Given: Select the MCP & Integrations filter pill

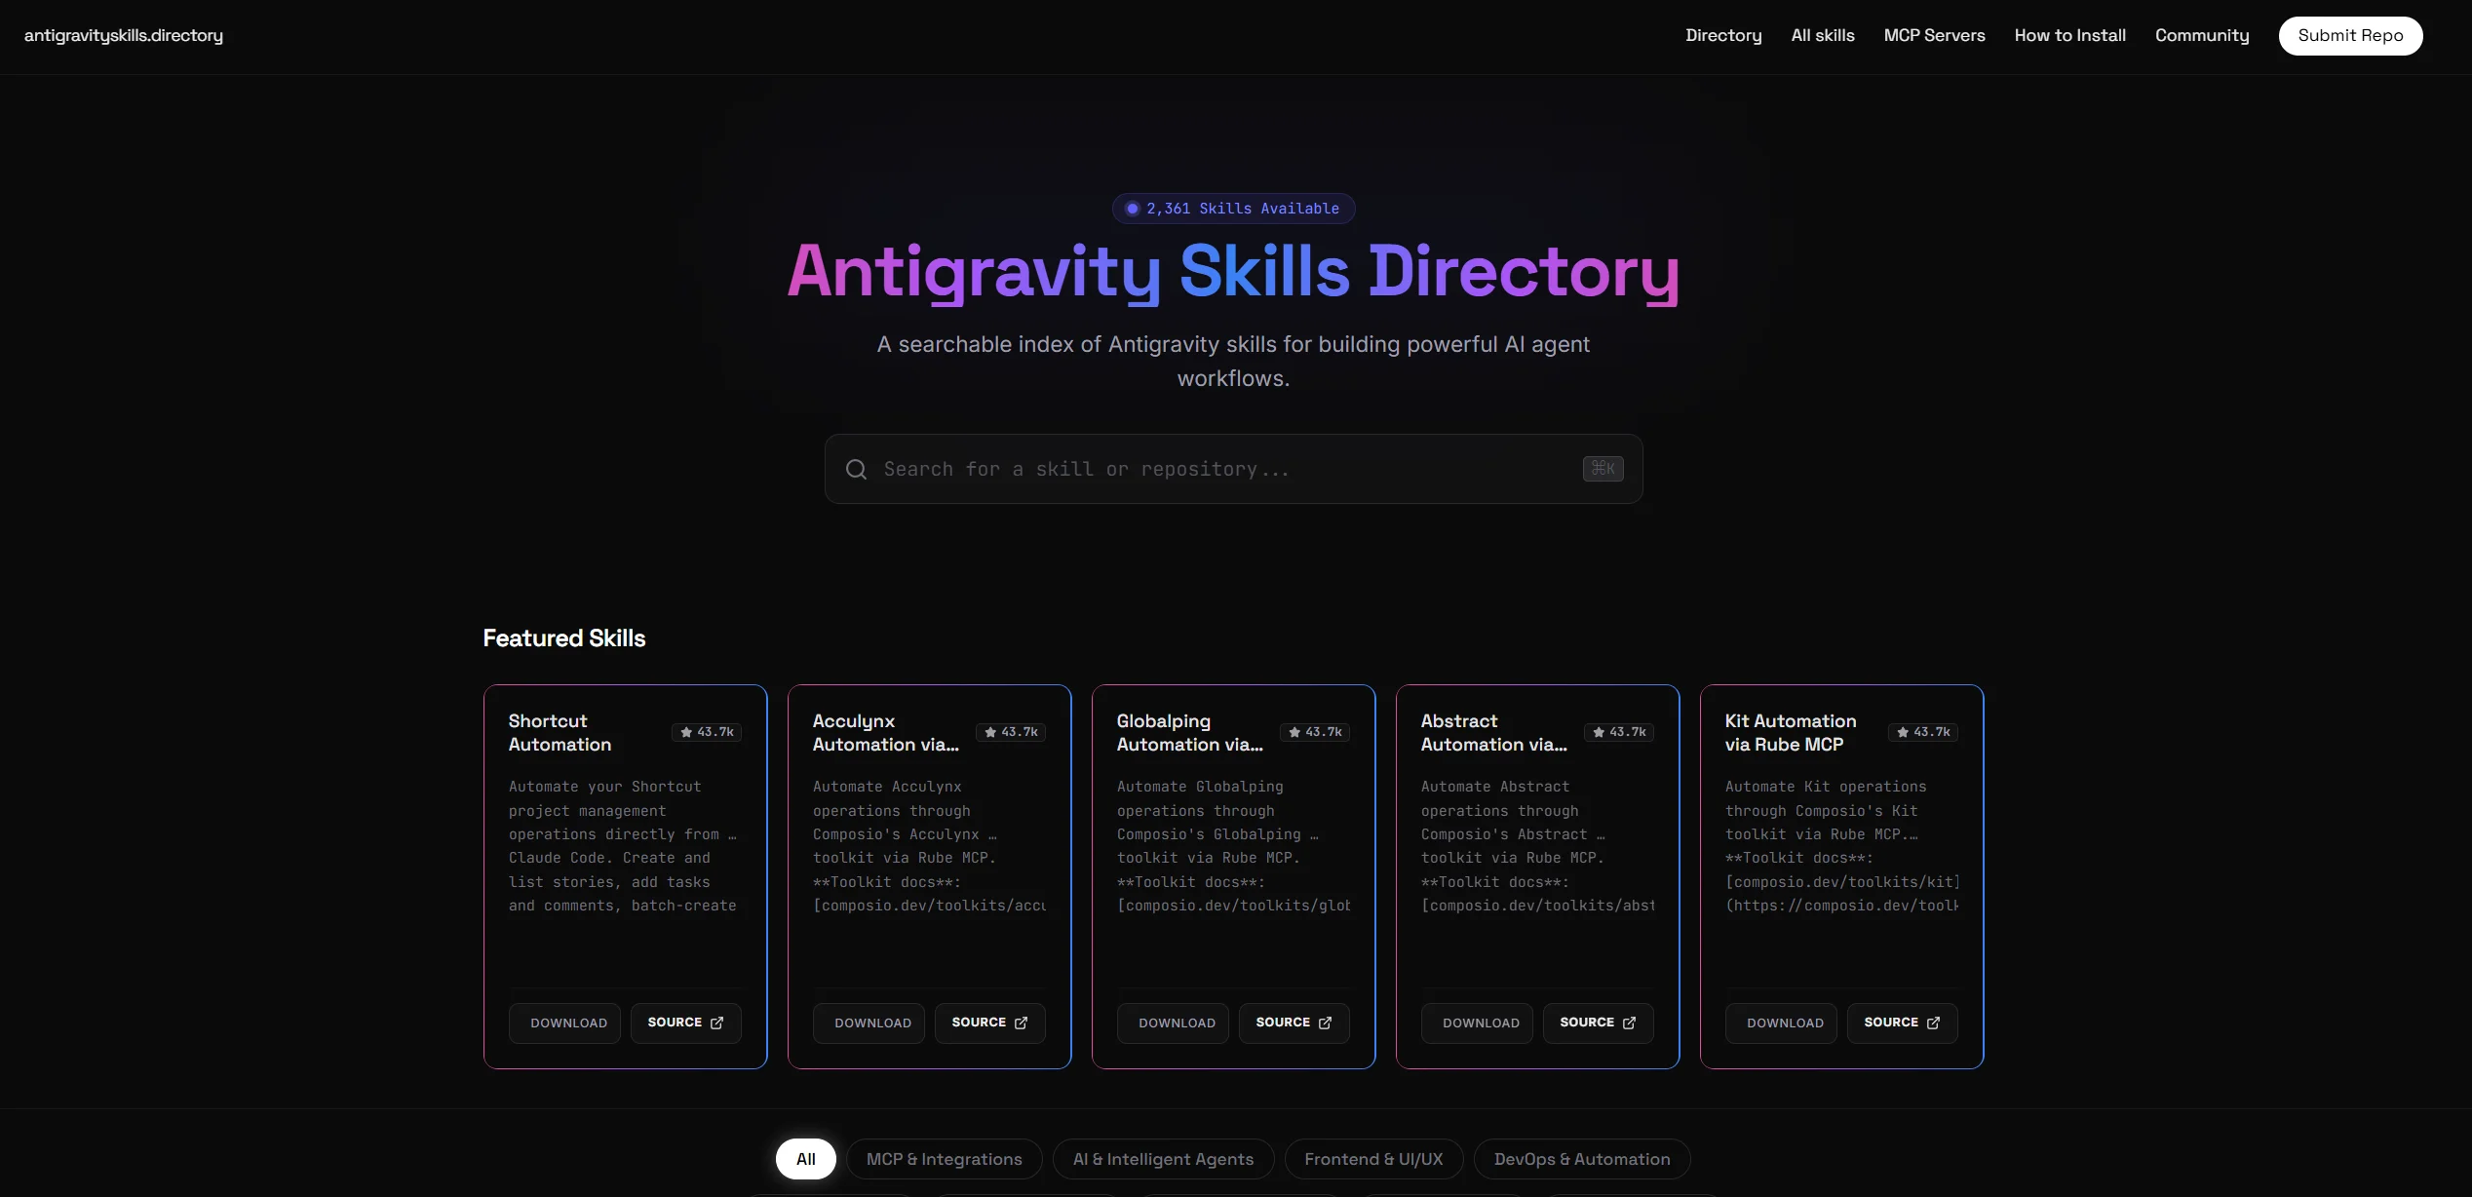Looking at the screenshot, I should (x=944, y=1159).
